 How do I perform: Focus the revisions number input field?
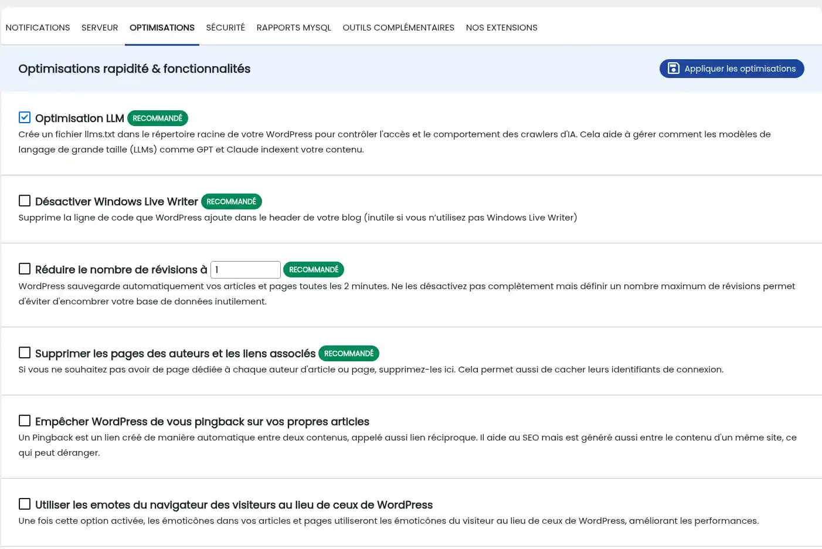coord(246,270)
